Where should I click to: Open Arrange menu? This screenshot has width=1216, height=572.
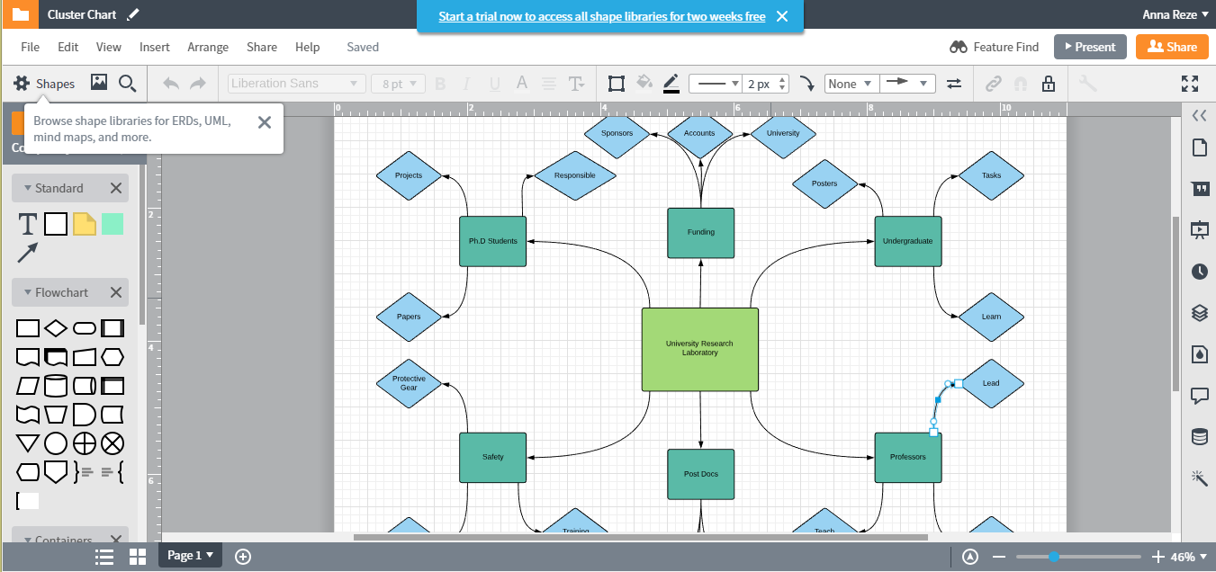pos(208,47)
